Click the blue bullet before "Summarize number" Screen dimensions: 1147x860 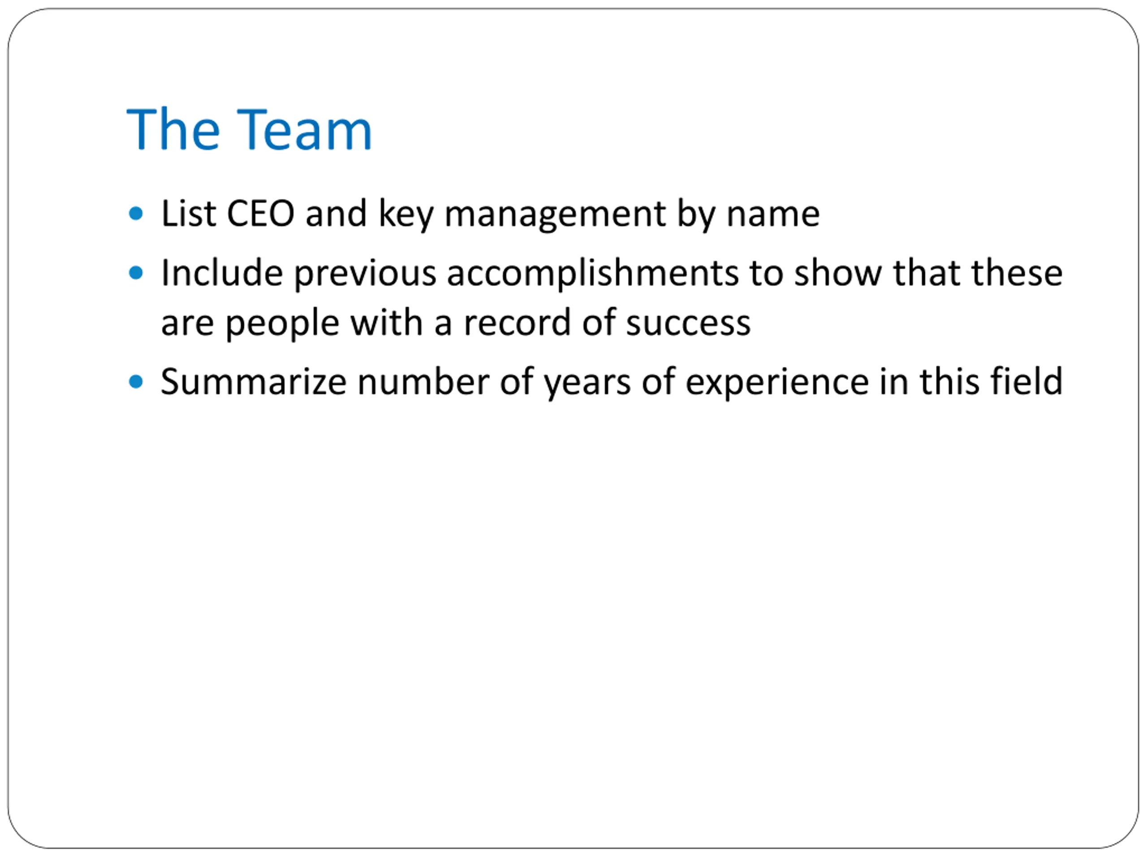(x=136, y=382)
